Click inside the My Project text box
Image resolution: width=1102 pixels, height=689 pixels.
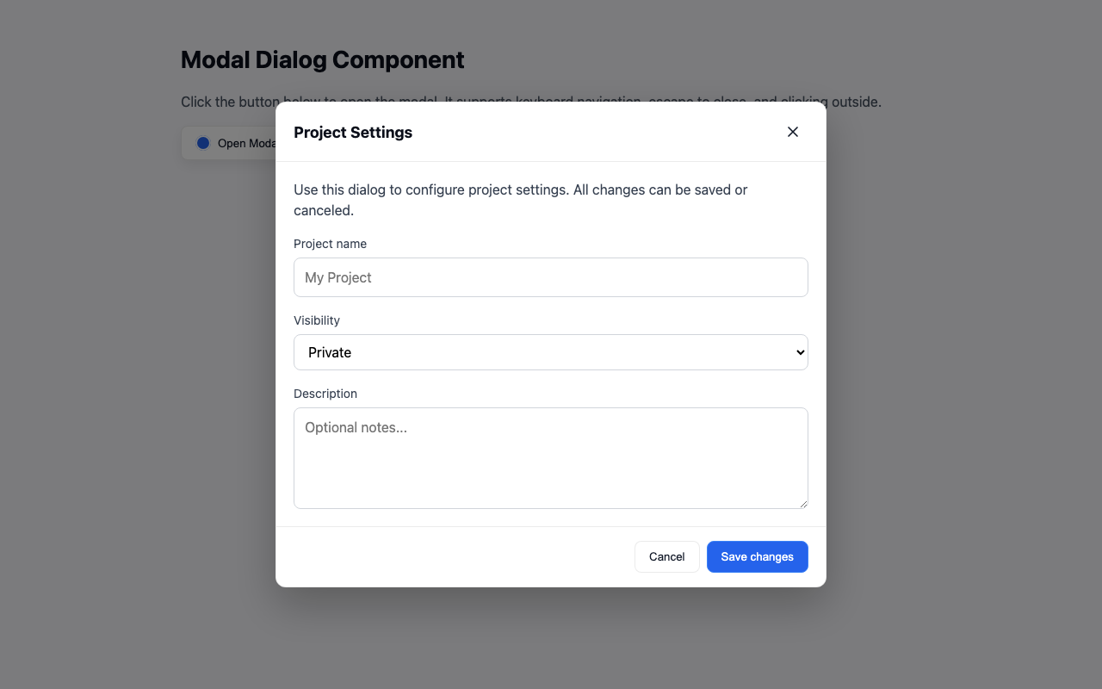551,277
